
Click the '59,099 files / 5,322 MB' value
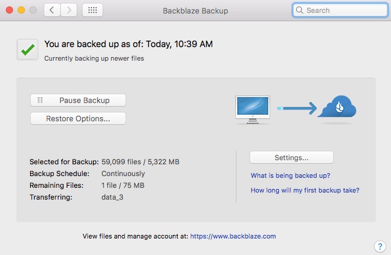(140, 162)
